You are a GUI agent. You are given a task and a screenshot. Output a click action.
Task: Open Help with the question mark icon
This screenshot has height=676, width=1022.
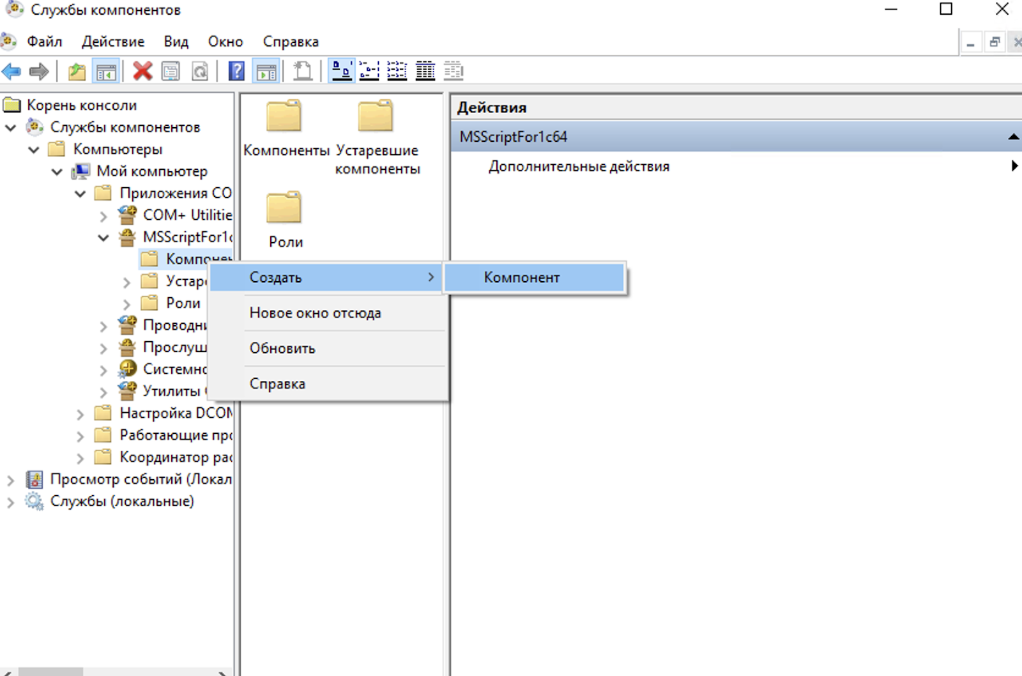coord(236,71)
